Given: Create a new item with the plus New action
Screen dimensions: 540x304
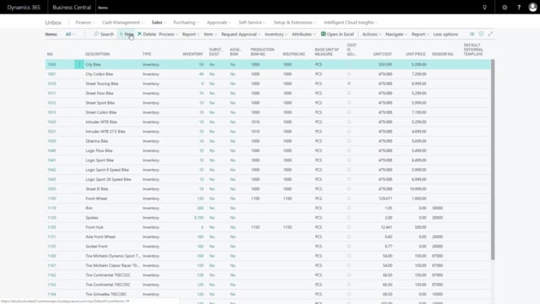Looking at the screenshot, I should pyautogui.click(x=126, y=34).
